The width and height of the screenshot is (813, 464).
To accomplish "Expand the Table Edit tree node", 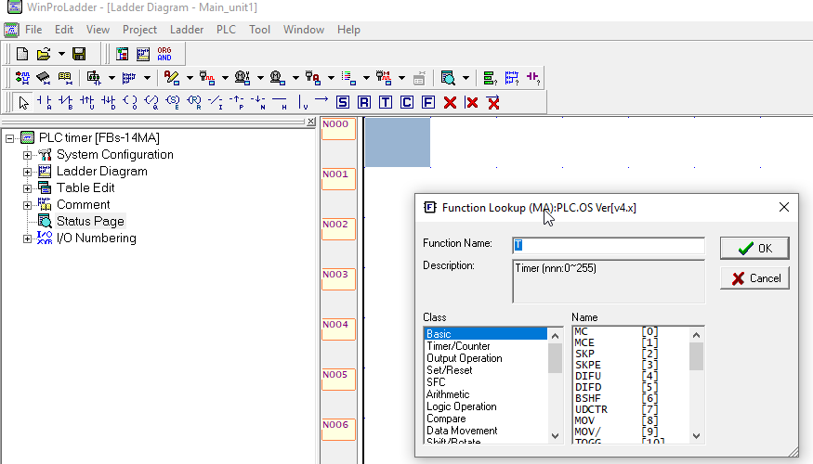I will (27, 188).
